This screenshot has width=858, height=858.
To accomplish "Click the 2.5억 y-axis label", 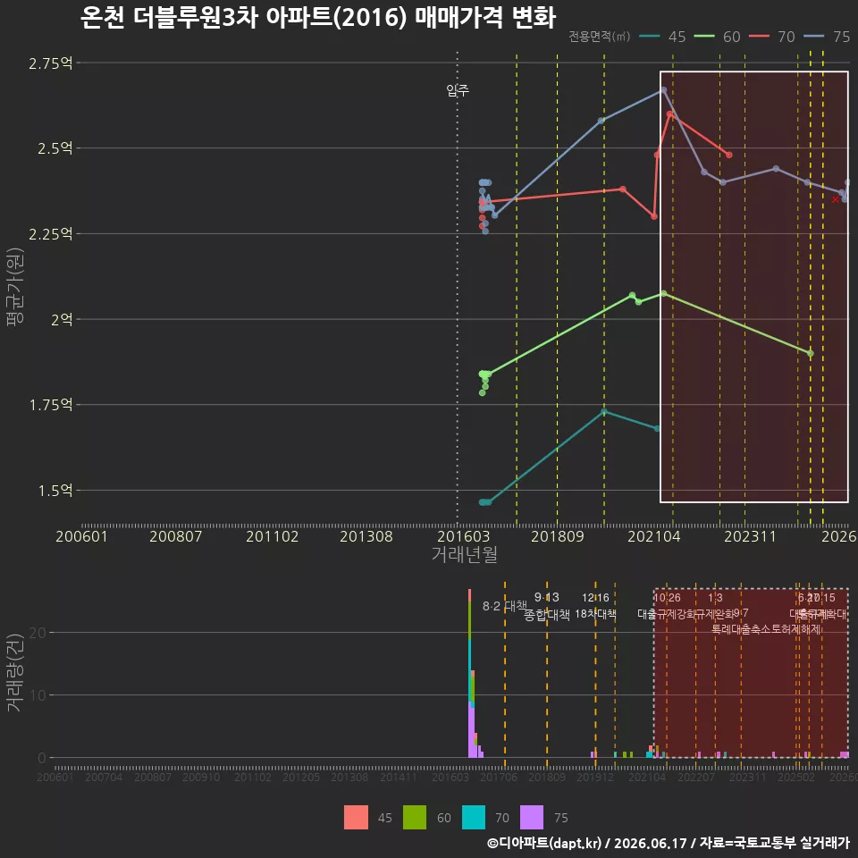I will pos(55,148).
